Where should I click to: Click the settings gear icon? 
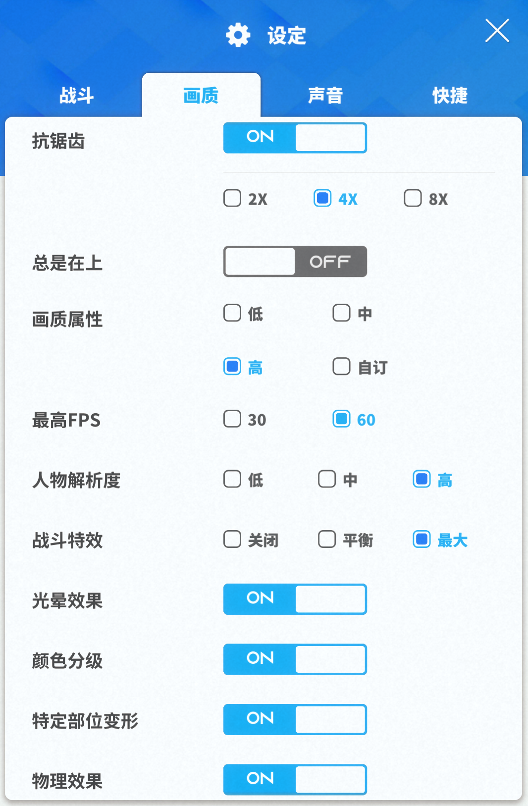click(238, 35)
